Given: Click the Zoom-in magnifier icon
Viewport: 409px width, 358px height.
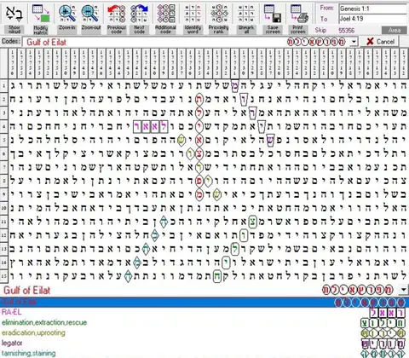Looking at the screenshot, I should [x=67, y=14].
